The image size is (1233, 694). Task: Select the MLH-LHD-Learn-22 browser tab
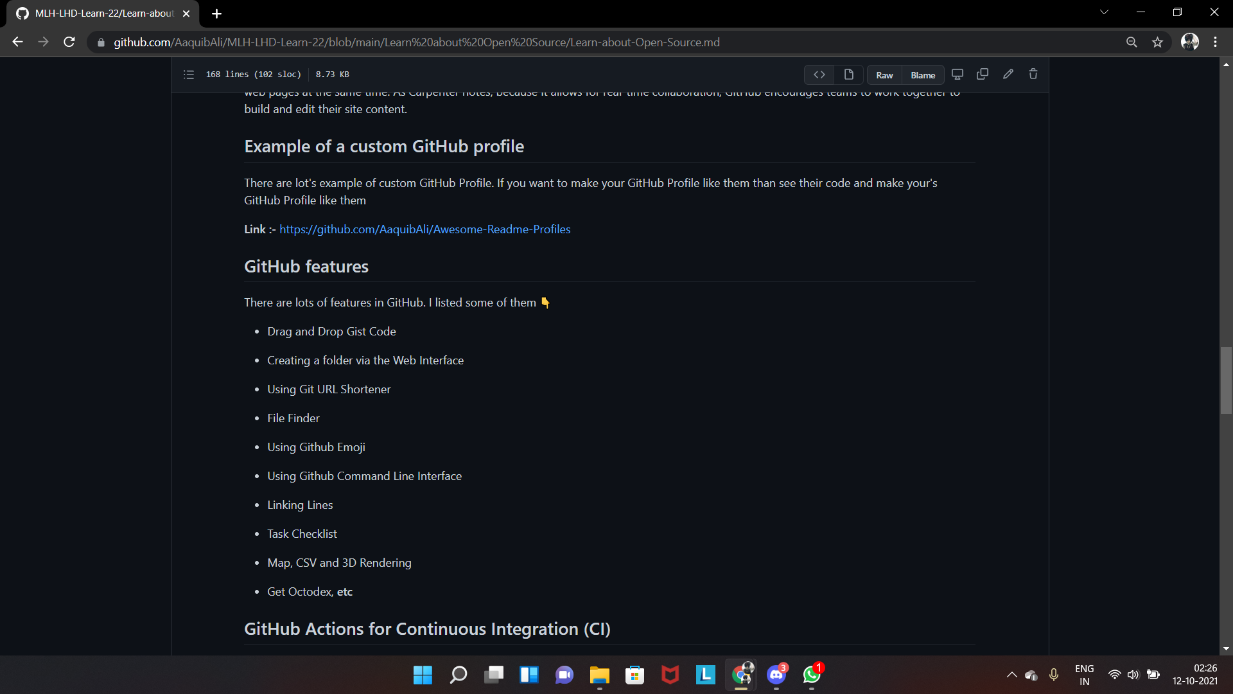[103, 13]
